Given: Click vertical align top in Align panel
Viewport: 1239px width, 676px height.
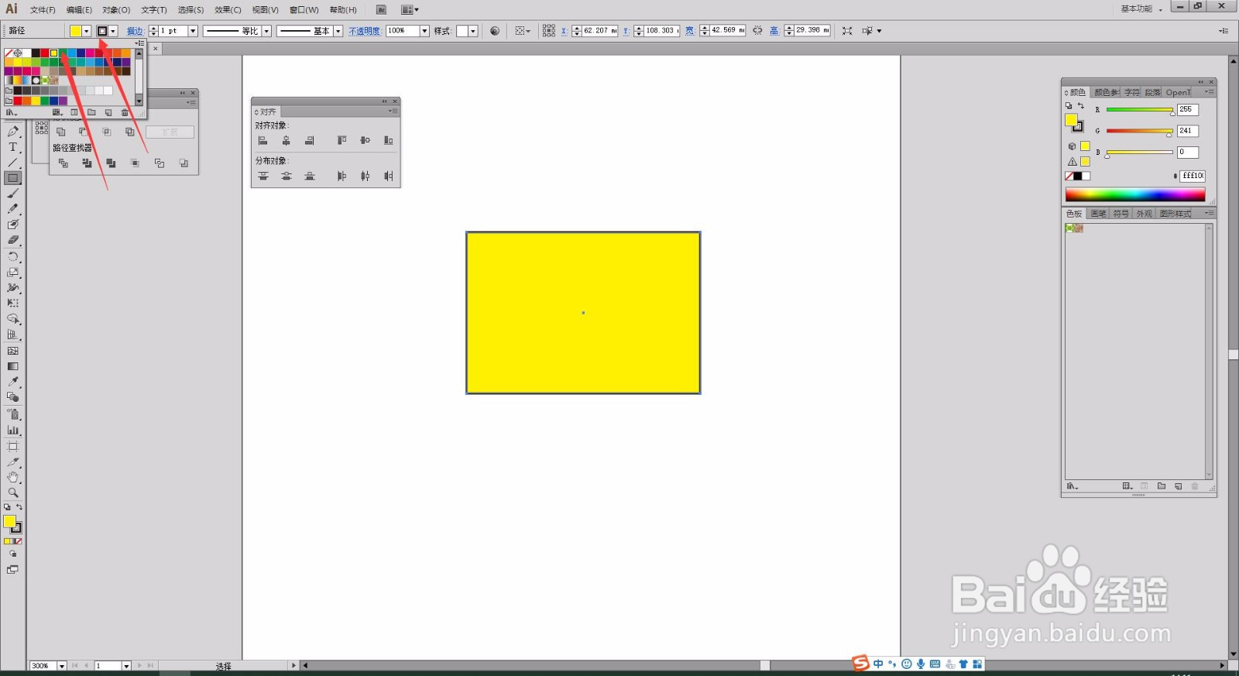Looking at the screenshot, I should pyautogui.click(x=341, y=140).
